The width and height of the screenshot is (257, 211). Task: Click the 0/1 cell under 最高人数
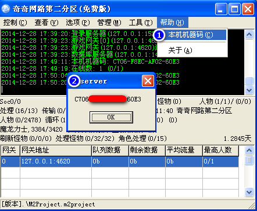[221, 161]
